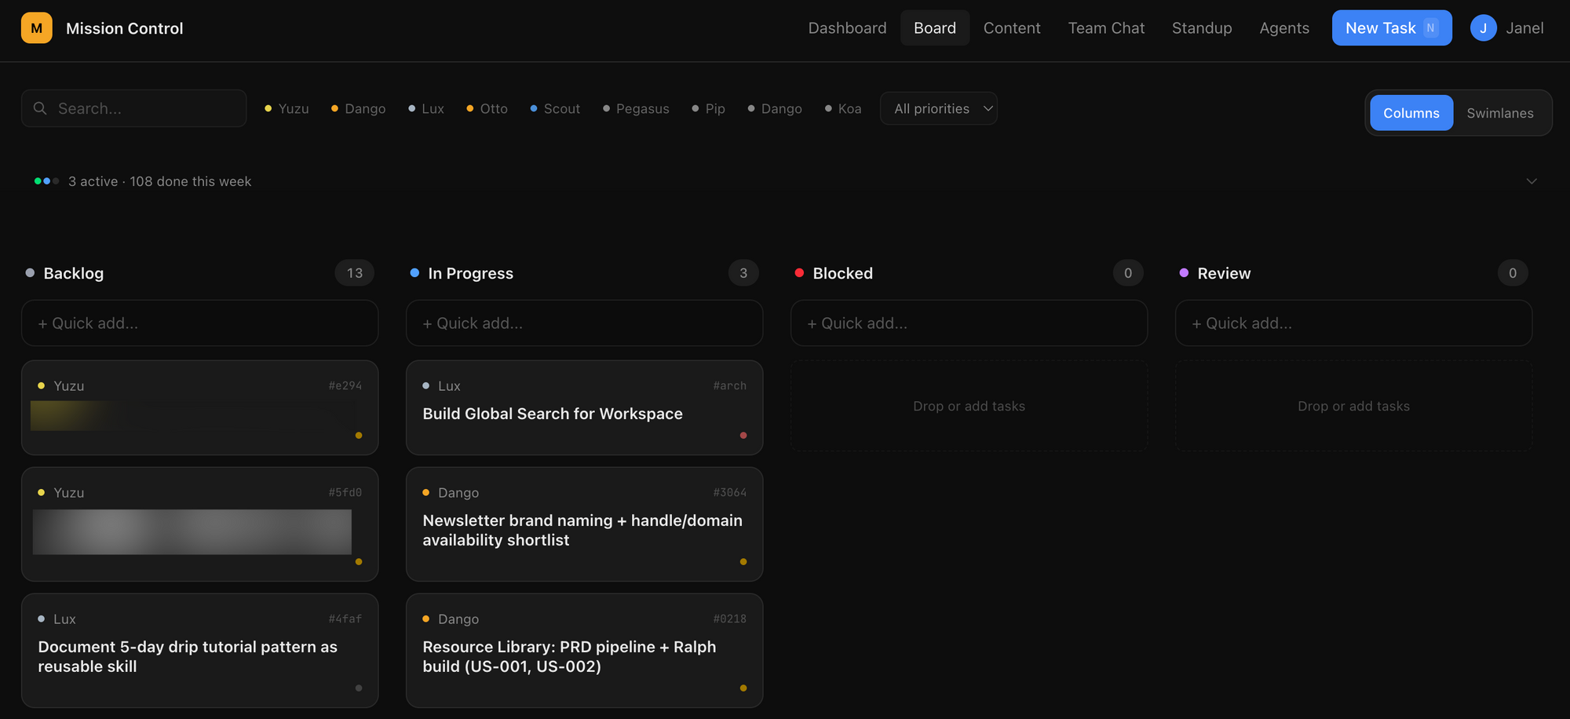1570x719 pixels.
Task: Expand the active tasks summary chevron
Action: coord(1531,181)
